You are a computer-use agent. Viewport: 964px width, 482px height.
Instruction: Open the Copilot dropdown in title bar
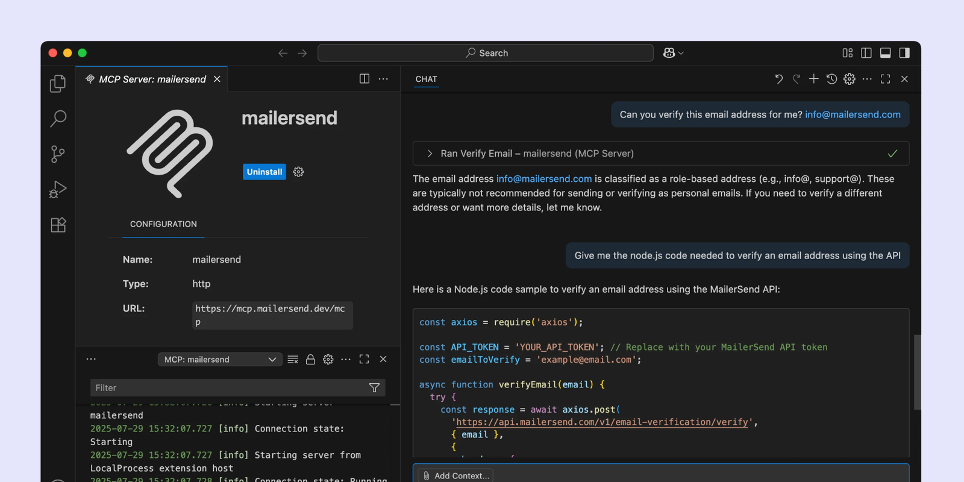coord(673,53)
